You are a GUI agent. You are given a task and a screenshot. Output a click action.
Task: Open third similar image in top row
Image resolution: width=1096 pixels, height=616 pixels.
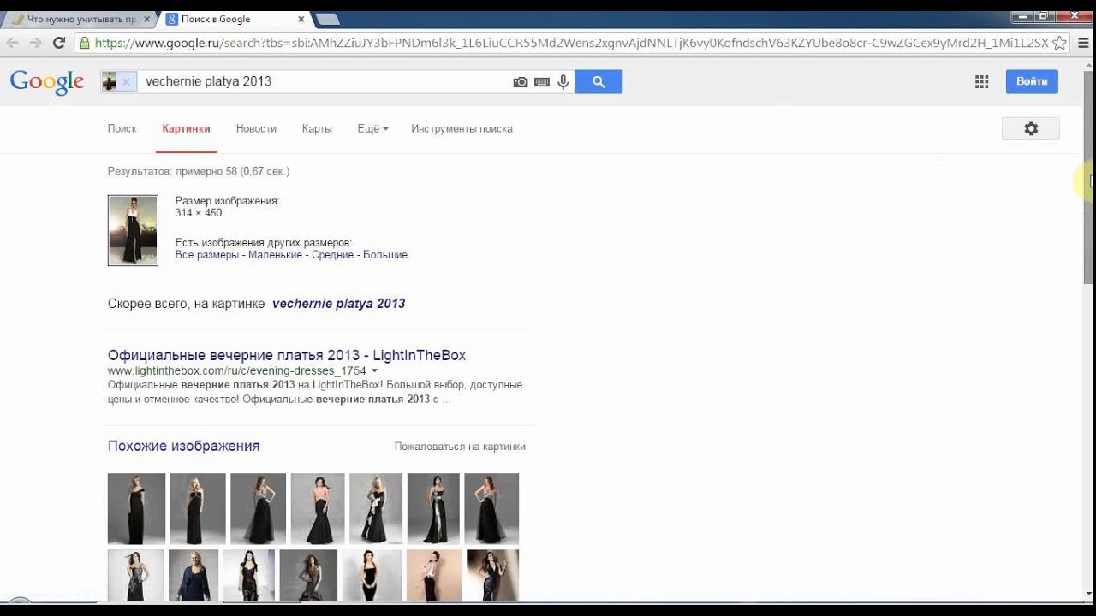(x=258, y=509)
